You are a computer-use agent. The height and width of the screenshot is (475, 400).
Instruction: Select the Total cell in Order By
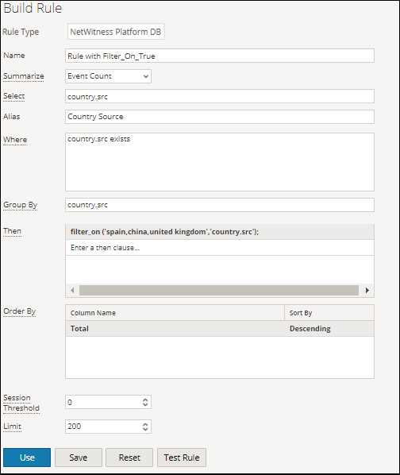[x=175, y=329]
